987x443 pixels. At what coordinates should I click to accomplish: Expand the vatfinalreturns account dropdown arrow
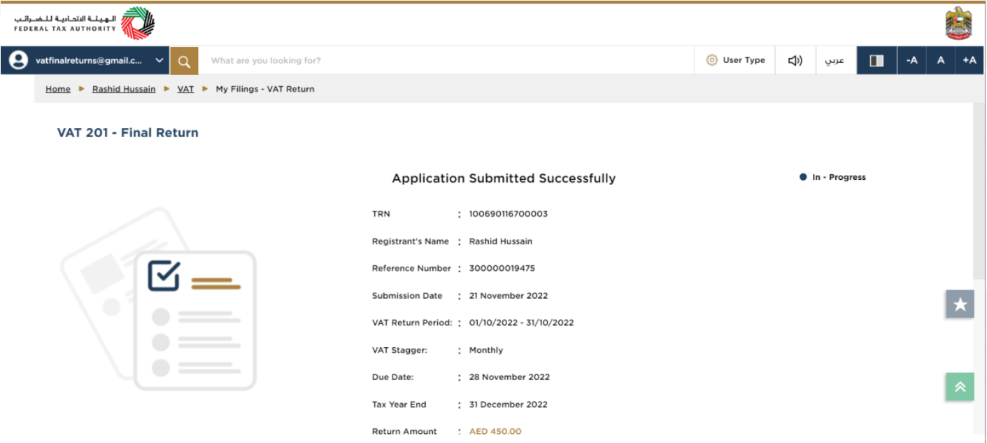[x=159, y=60]
